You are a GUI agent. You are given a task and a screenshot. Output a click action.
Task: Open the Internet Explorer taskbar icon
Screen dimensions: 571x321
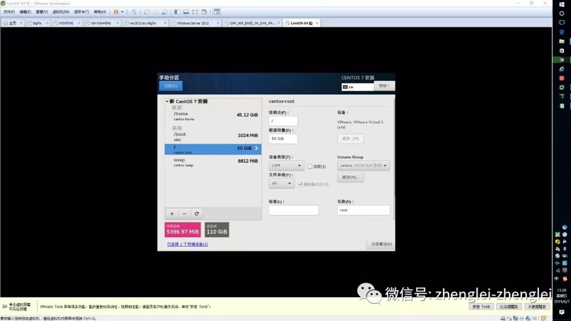click(x=561, y=69)
